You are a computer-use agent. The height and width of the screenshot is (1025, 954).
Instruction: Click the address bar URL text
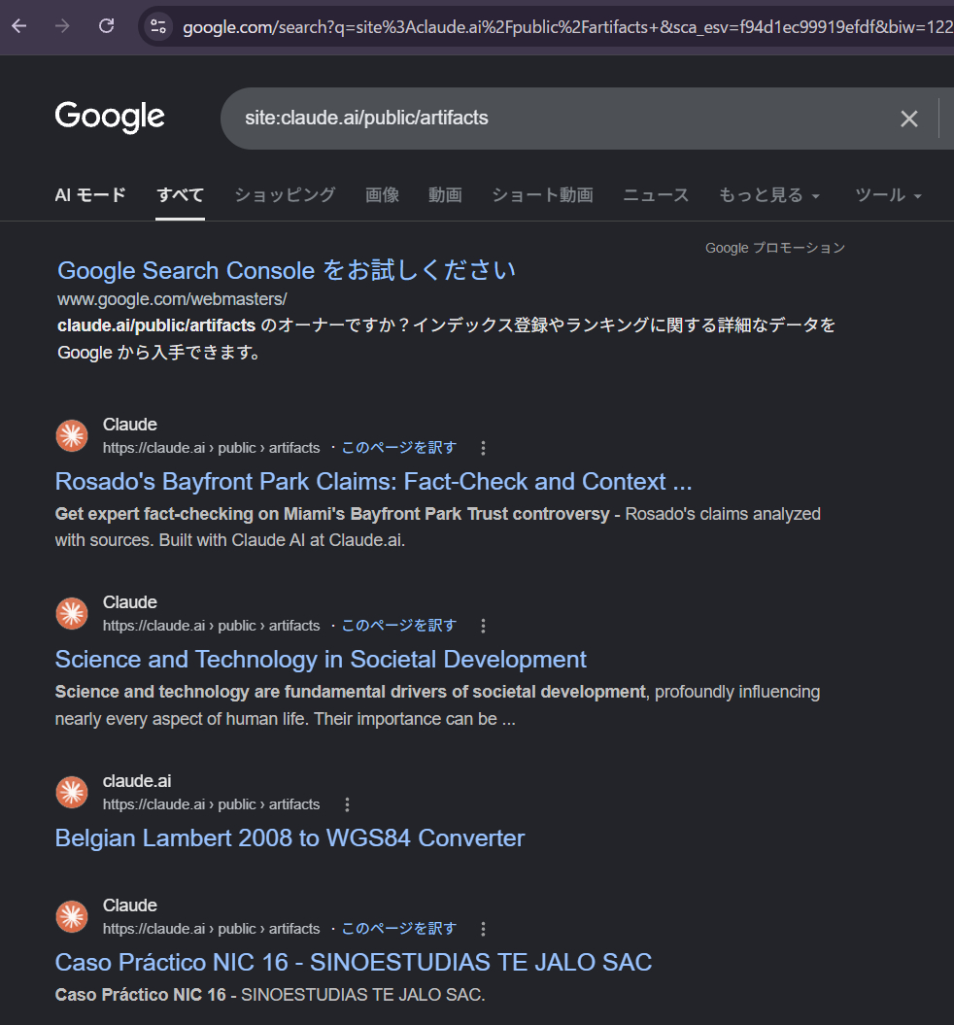point(567,27)
